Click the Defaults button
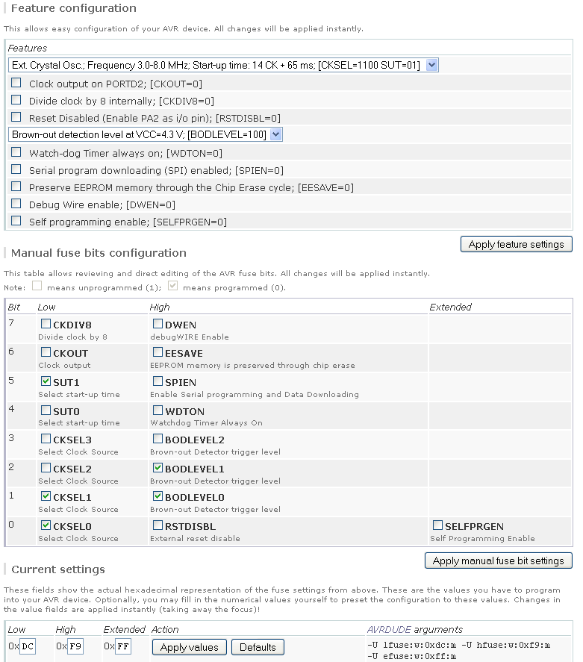 258,647
